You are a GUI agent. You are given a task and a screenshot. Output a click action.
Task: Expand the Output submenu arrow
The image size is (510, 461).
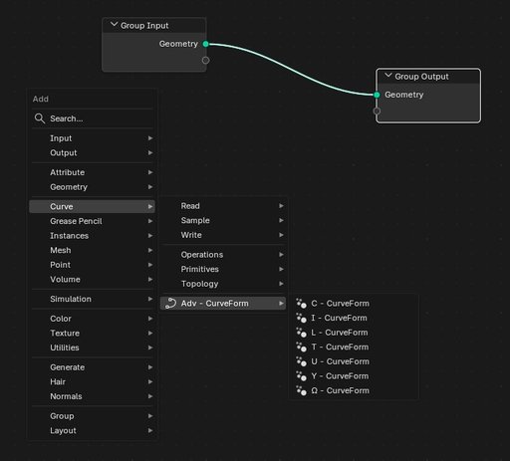tap(150, 152)
